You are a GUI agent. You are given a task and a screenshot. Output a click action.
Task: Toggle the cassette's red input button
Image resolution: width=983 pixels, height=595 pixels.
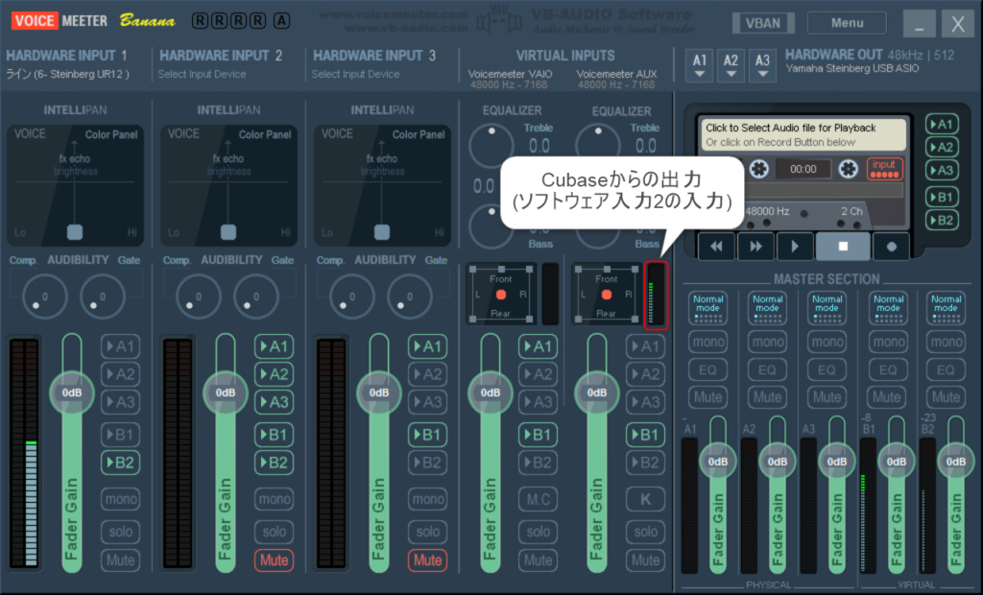tap(884, 169)
